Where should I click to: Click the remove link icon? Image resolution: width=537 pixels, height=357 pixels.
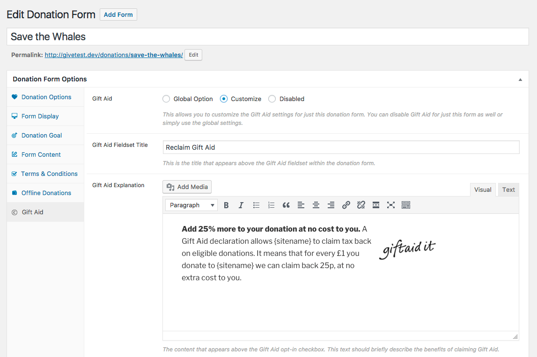pyautogui.click(x=361, y=205)
